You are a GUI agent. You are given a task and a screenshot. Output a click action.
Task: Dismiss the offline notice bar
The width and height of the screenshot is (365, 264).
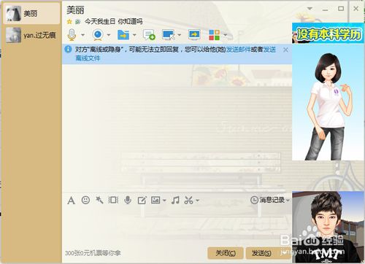(x=285, y=50)
